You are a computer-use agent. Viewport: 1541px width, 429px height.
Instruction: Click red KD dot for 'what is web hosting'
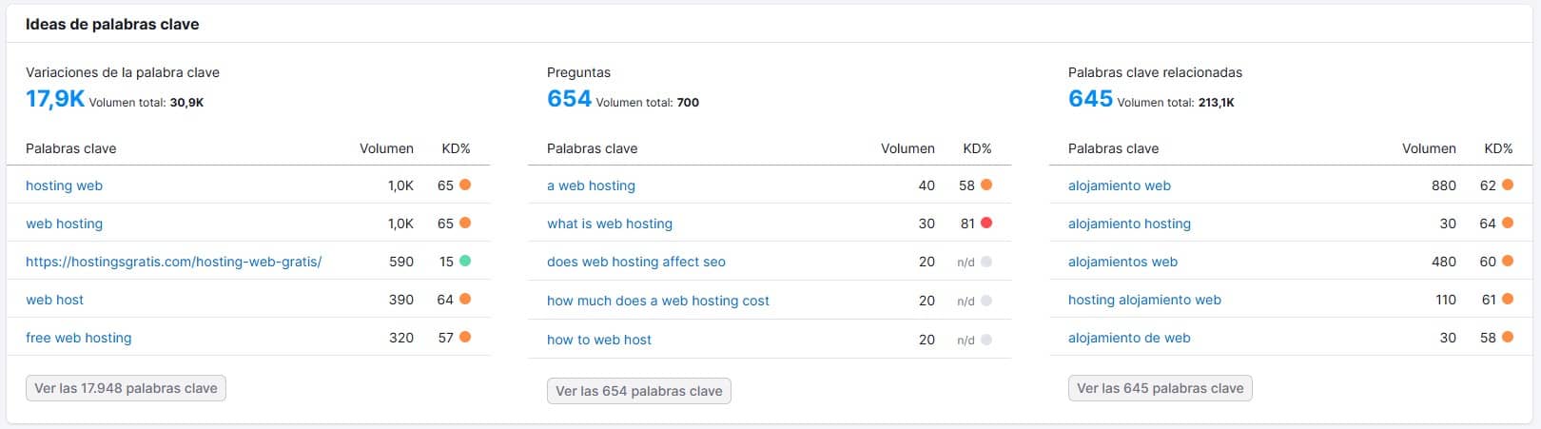986,223
